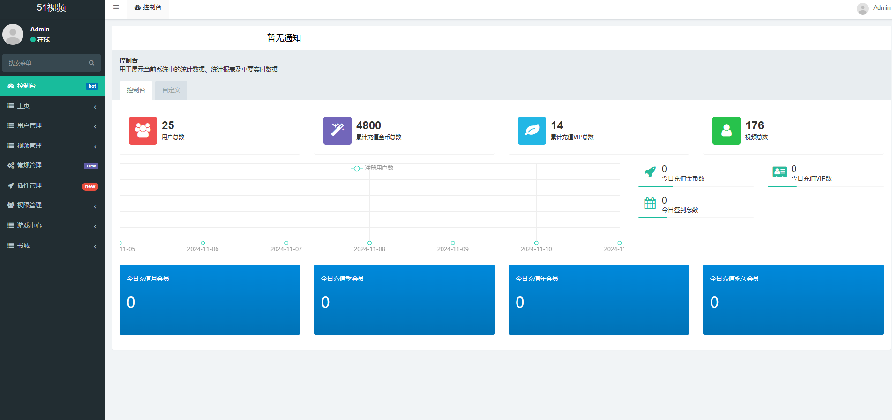Click the search magnifier icon in sidebar
This screenshot has width=892, height=420.
(x=91, y=63)
